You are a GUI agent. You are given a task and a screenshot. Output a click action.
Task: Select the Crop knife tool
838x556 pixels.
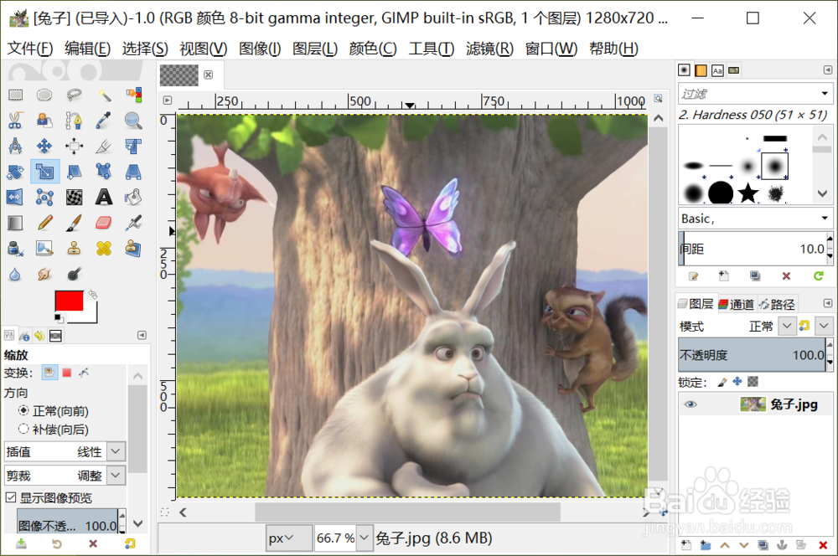click(x=104, y=146)
